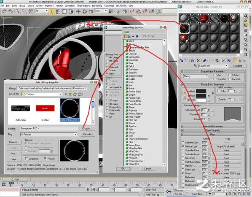This screenshot has width=252, height=197.
Task: Click the Abrir button
Action: [87, 128]
